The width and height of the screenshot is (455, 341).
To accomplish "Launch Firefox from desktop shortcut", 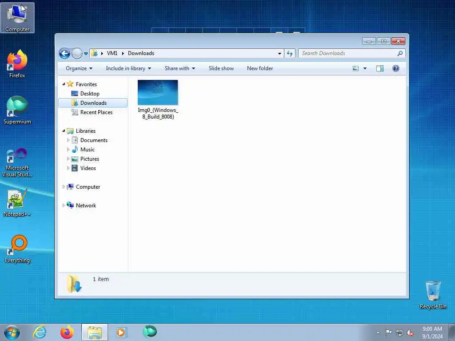I will [x=17, y=64].
